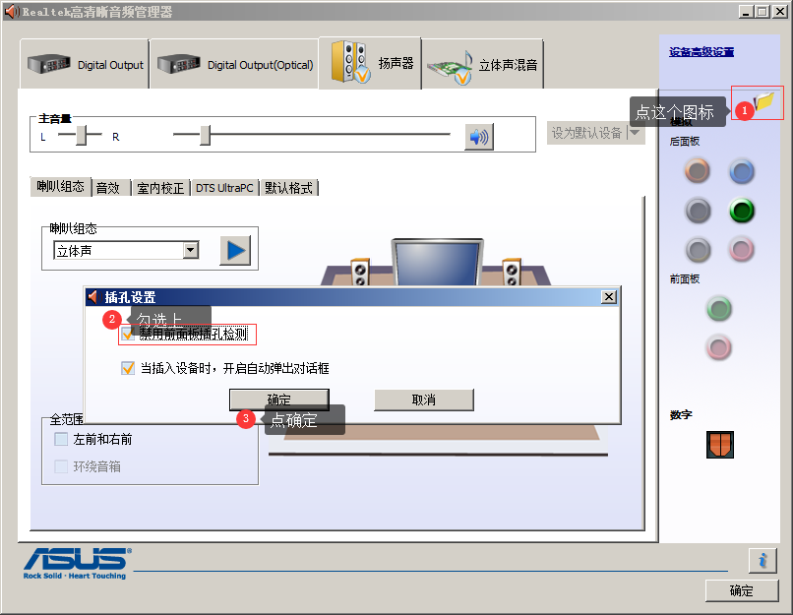Select the green rear panel line-out jack

(x=741, y=211)
